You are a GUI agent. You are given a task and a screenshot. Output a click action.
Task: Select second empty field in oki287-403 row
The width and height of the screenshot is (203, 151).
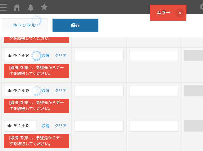(x=154, y=91)
